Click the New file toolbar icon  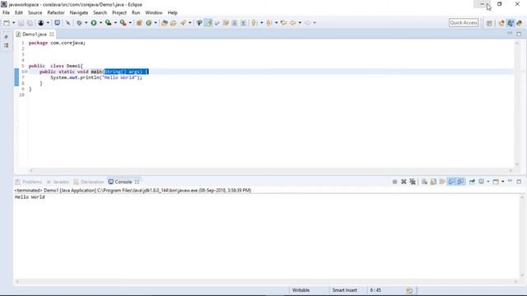pos(7,23)
